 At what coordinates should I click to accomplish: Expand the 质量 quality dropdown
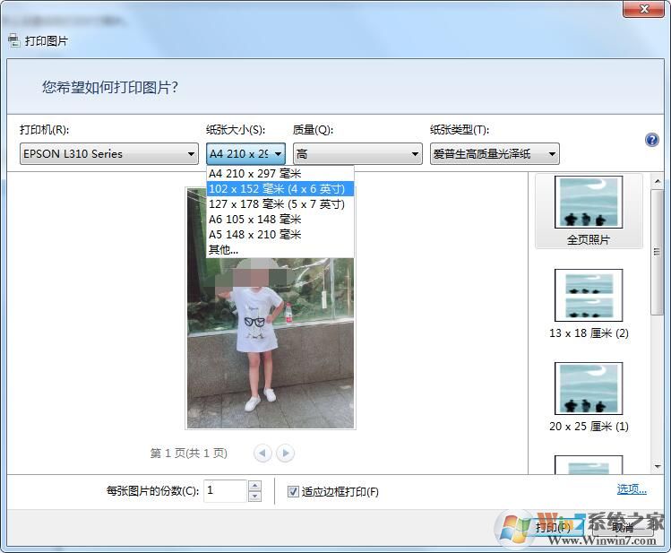[357, 154]
